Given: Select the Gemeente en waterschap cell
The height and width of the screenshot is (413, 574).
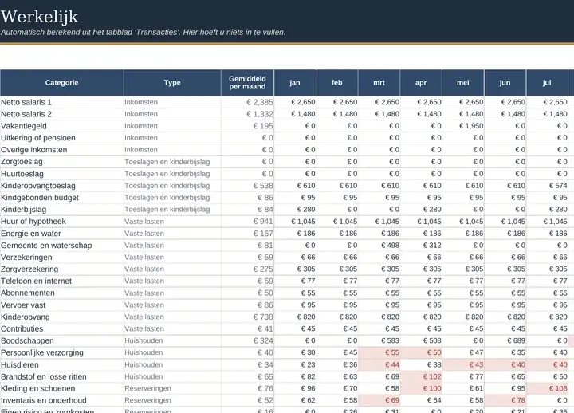Looking at the screenshot, I should click(62, 246).
